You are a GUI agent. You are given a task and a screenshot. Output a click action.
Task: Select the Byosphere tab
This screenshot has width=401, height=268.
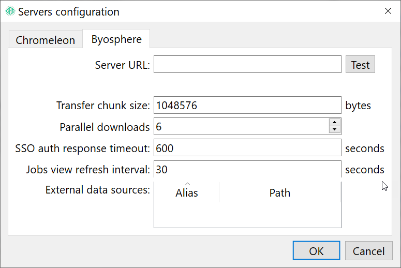tap(116, 39)
